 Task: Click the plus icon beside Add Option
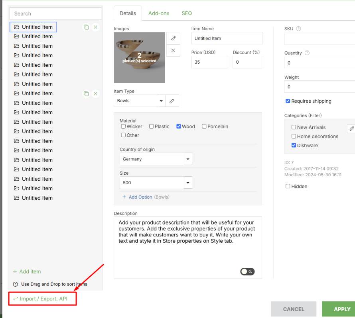point(124,197)
